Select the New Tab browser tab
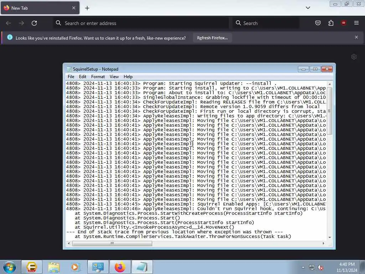 pos(40,8)
